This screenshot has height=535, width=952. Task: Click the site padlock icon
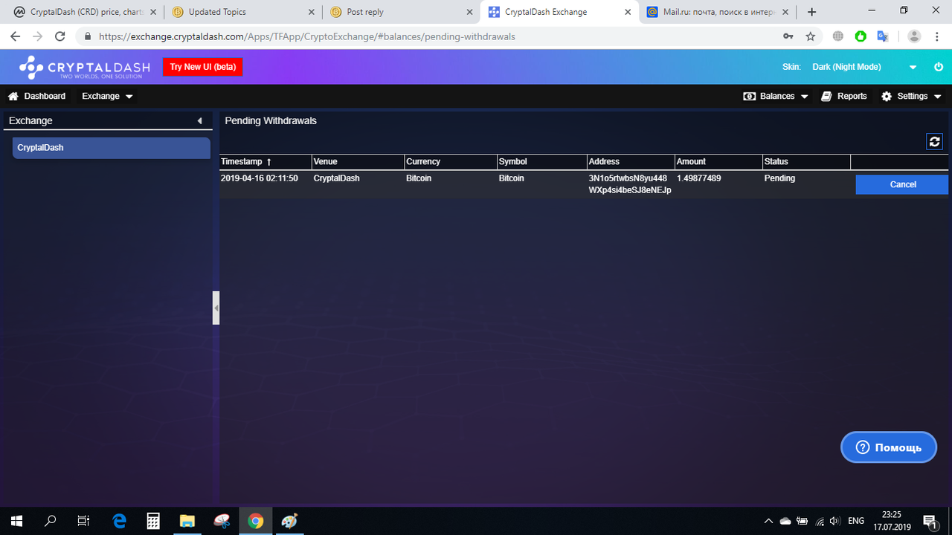88,36
